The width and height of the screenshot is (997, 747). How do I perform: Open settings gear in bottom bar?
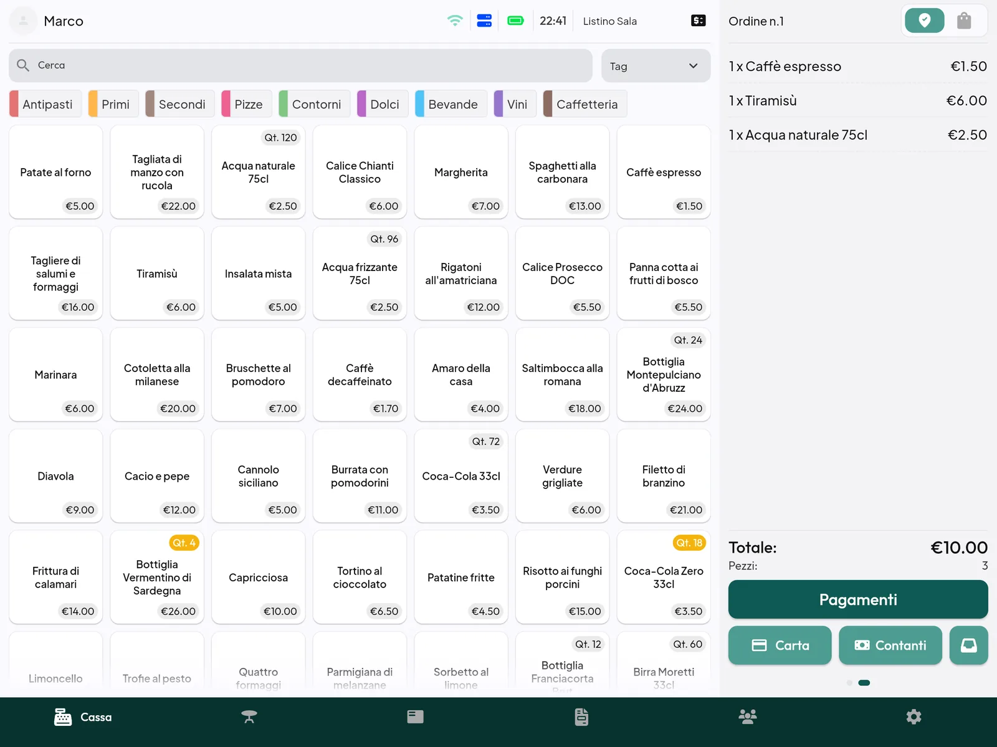914,717
